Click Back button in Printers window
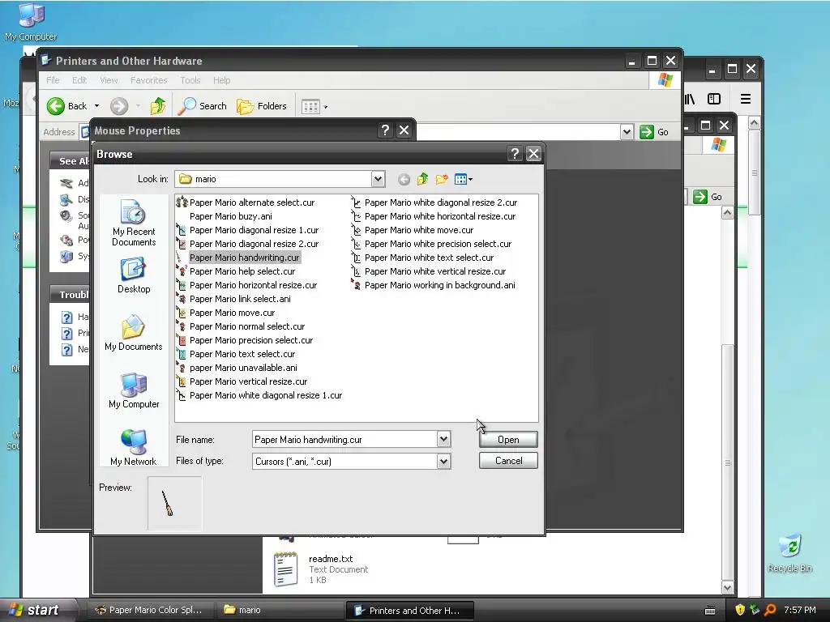Image resolution: width=830 pixels, height=622 pixels. point(66,106)
